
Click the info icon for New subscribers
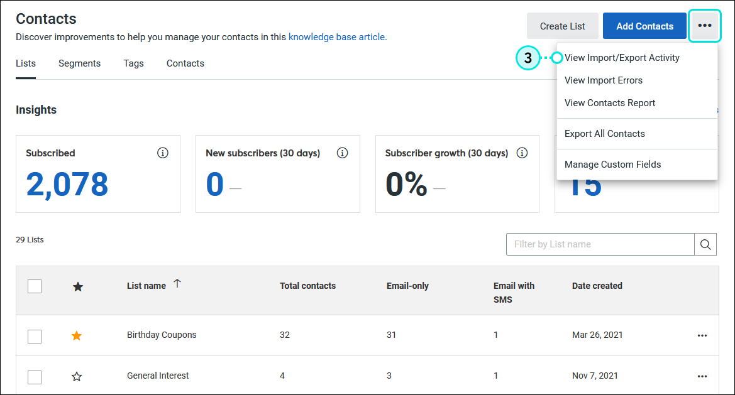pyautogui.click(x=342, y=153)
